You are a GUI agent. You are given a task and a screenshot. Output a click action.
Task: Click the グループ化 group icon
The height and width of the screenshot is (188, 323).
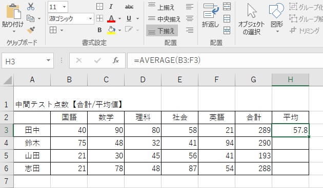click(x=293, y=7)
